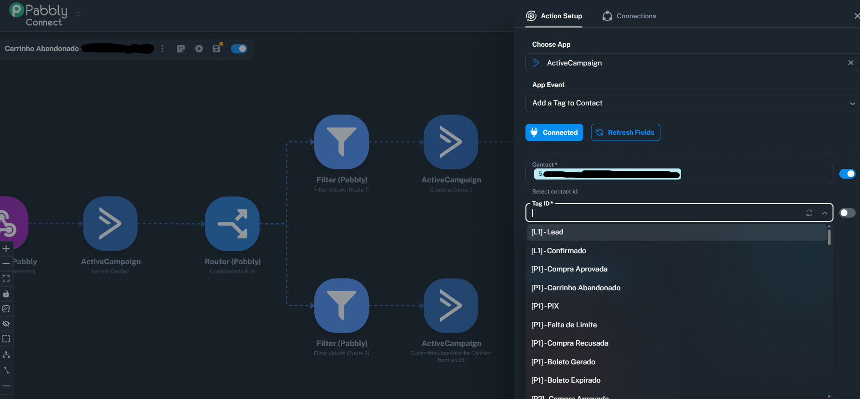Select the [L1]-Confirmado tag option

[677, 251]
